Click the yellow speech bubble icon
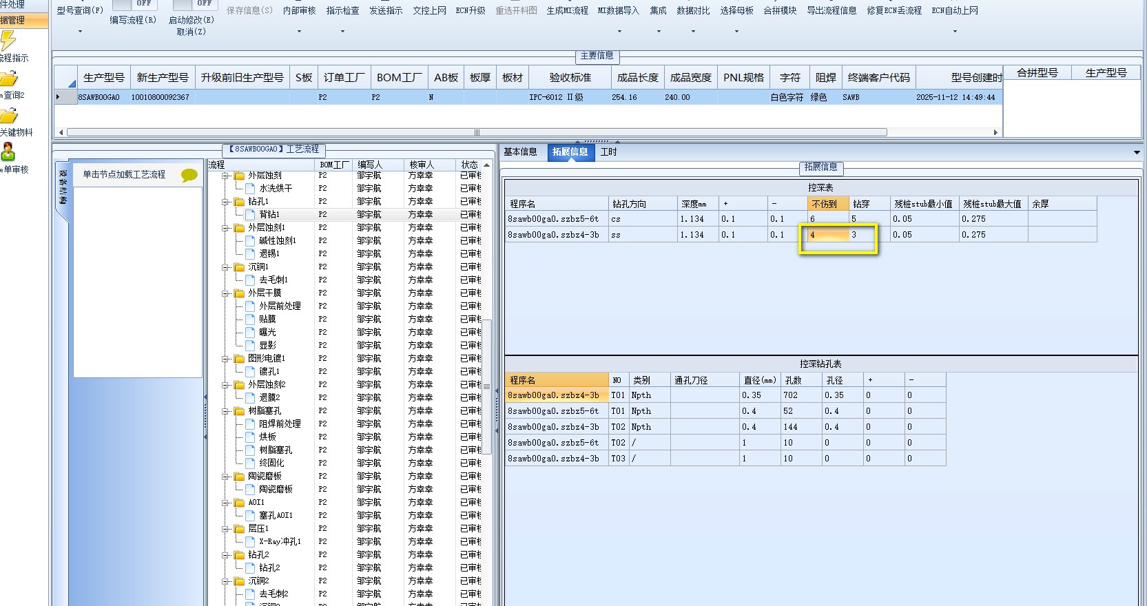Image resolution: width=1147 pixels, height=606 pixels. click(189, 176)
